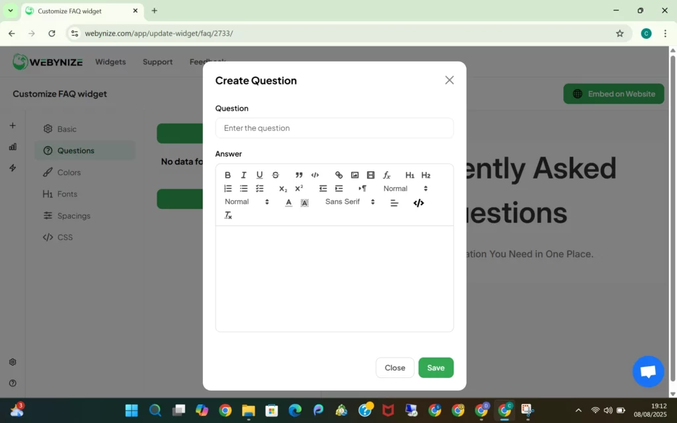Dismiss Create Question dialog with X icon
The image size is (677, 423).
coord(450,80)
